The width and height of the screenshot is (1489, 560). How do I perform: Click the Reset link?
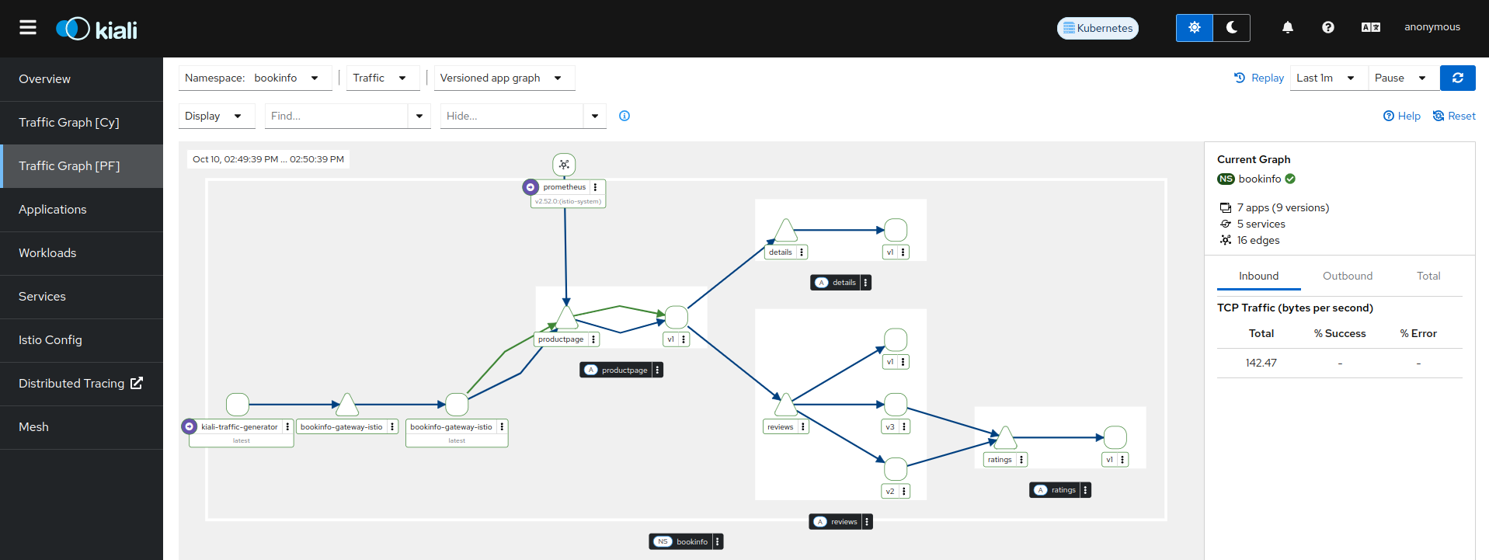pyautogui.click(x=1454, y=116)
